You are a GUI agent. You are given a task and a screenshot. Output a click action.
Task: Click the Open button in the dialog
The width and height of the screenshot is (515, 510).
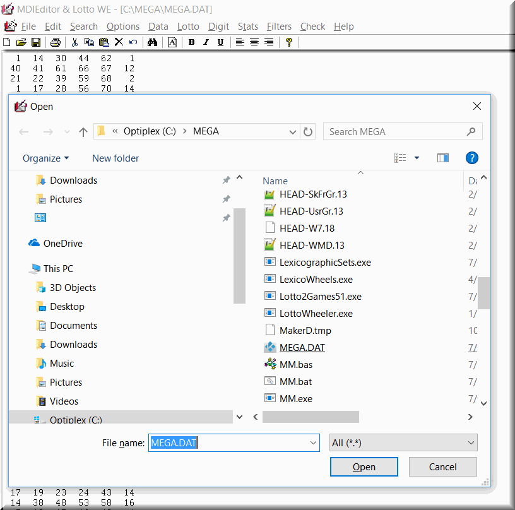click(x=364, y=466)
